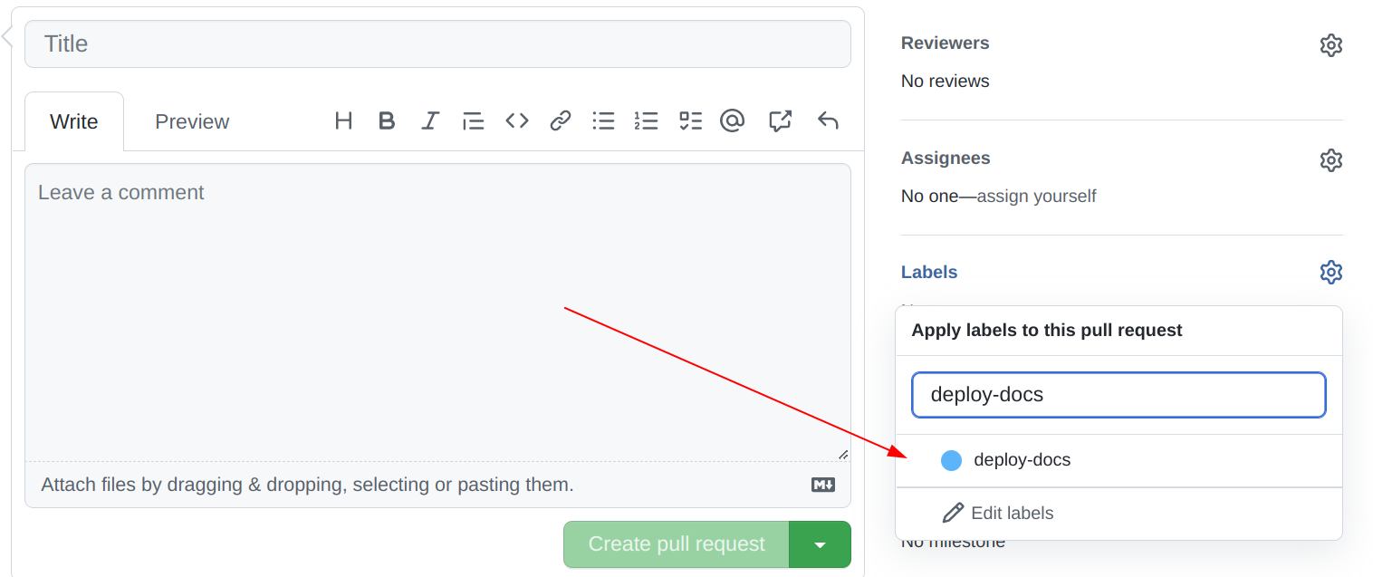
Task: Add a hyperlink using the link icon
Action: [561, 120]
